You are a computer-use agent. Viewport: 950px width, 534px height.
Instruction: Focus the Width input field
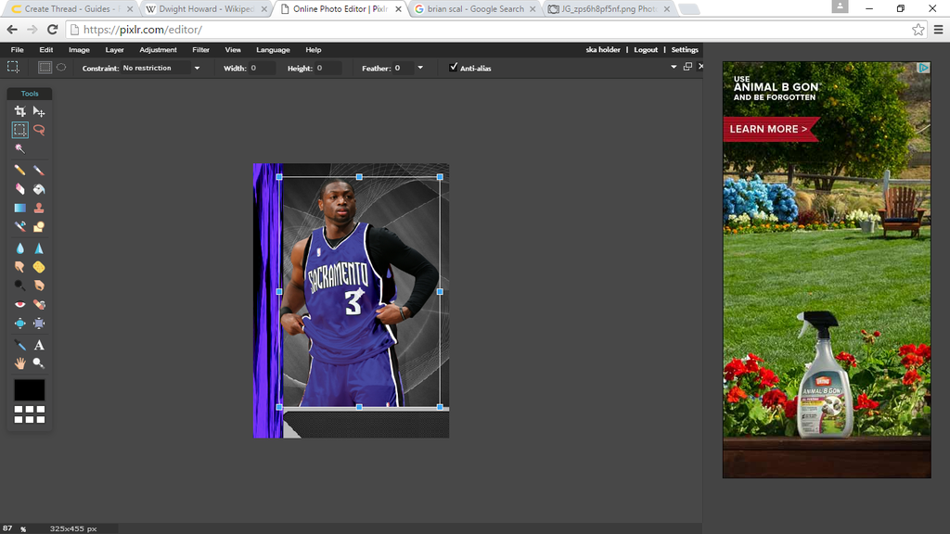pyautogui.click(x=261, y=68)
